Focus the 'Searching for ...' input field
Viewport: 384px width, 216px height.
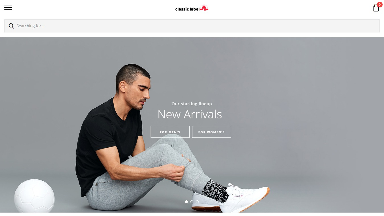(192, 26)
